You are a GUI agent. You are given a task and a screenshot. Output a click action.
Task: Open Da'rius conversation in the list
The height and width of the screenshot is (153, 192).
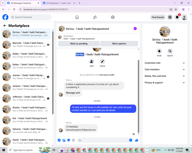coord(26,34)
